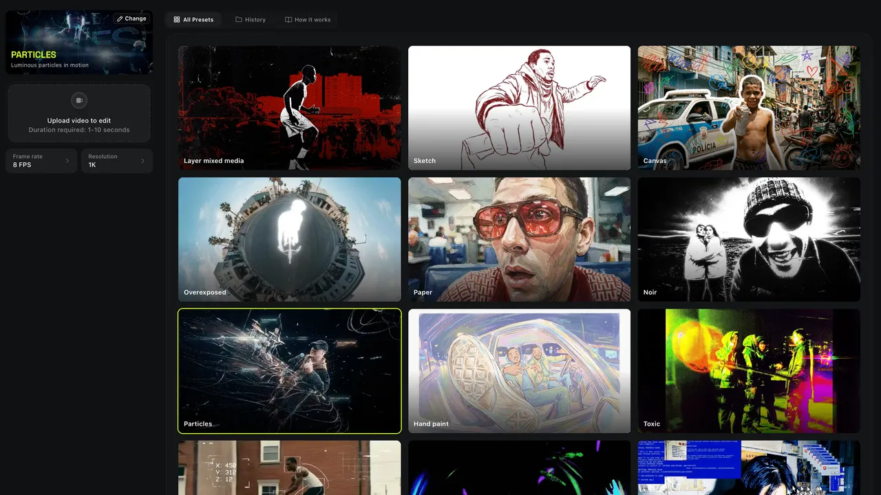Choose the Overexposed preset
The height and width of the screenshot is (495, 881).
click(290, 239)
